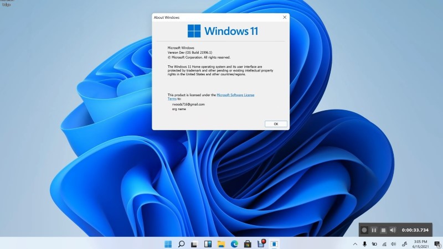Open the Widgets panel
443x249 pixels.
pyautogui.click(x=208, y=243)
